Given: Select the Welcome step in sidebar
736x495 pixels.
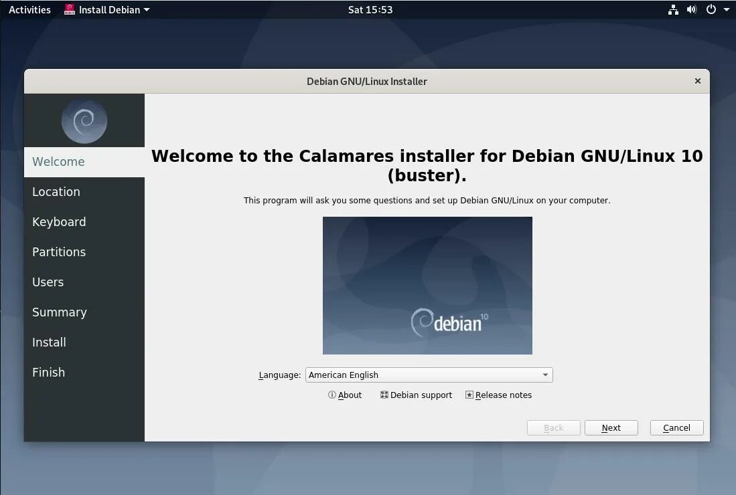Looking at the screenshot, I should pos(84,162).
